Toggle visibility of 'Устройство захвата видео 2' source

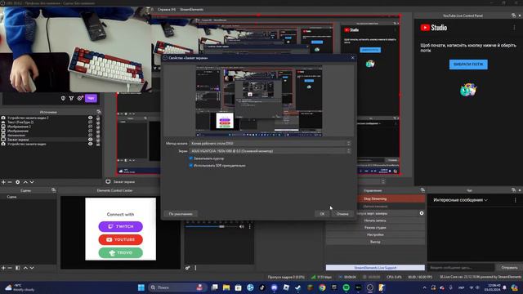point(91,118)
